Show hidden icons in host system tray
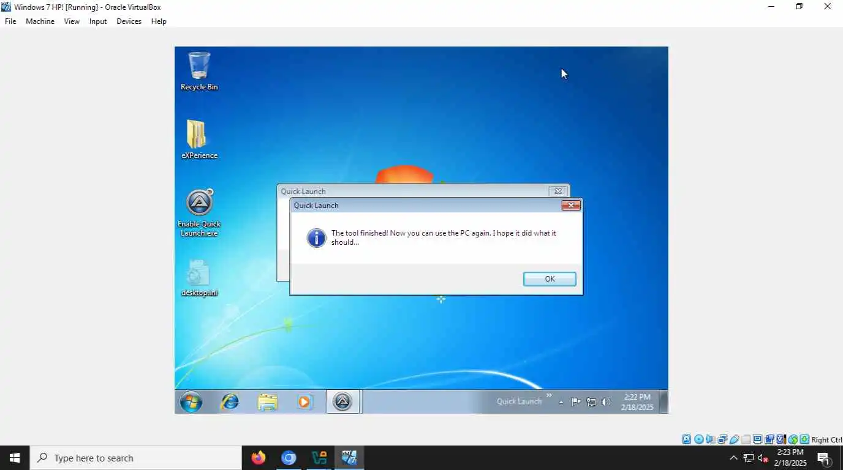This screenshot has width=843, height=470. 733,458
